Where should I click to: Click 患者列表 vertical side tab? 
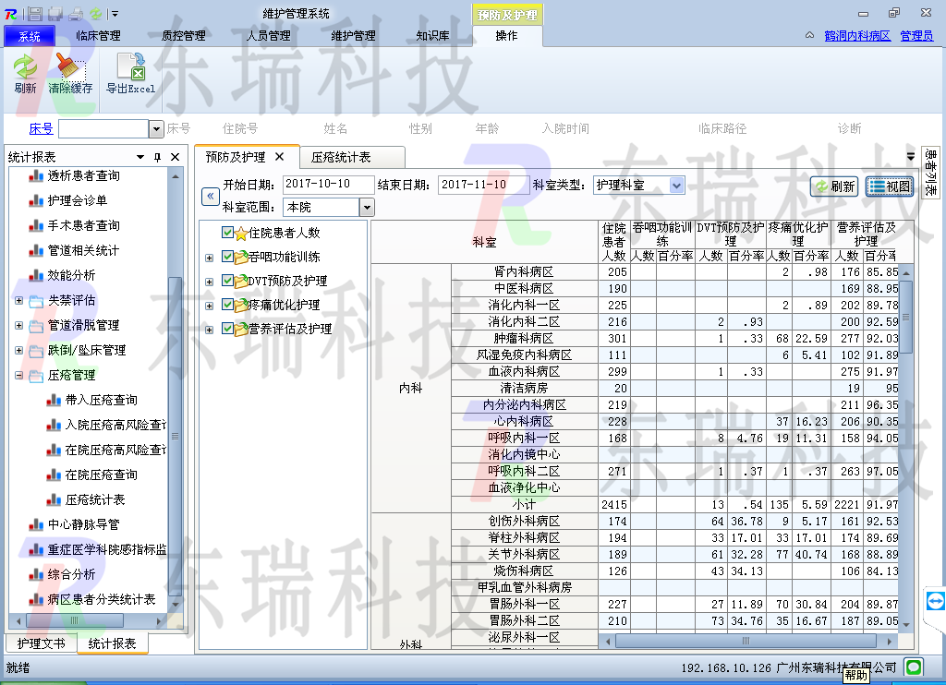point(931,172)
